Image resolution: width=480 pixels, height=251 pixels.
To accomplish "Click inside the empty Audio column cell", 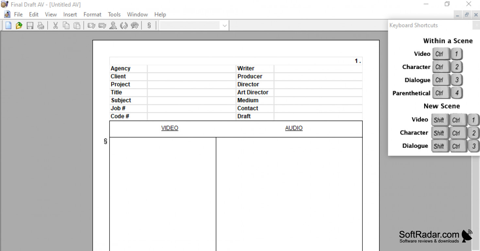I will 289,194.
